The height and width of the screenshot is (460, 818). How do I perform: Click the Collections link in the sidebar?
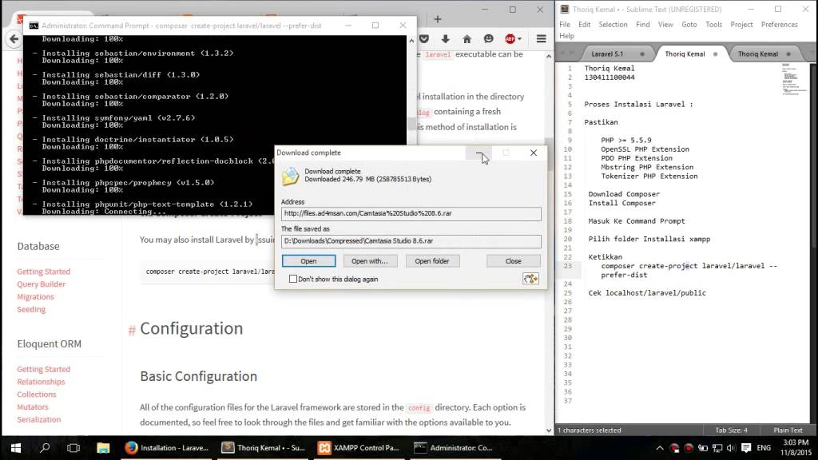click(x=37, y=395)
